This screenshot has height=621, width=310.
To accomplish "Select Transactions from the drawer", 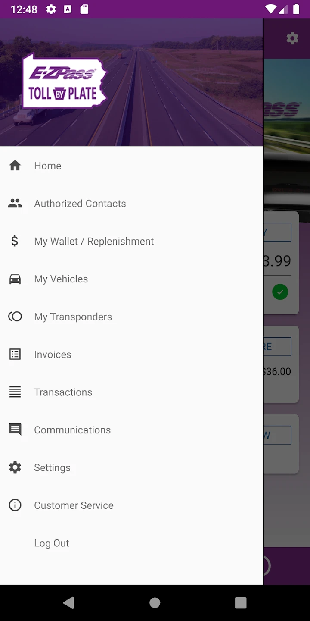I will point(63,392).
